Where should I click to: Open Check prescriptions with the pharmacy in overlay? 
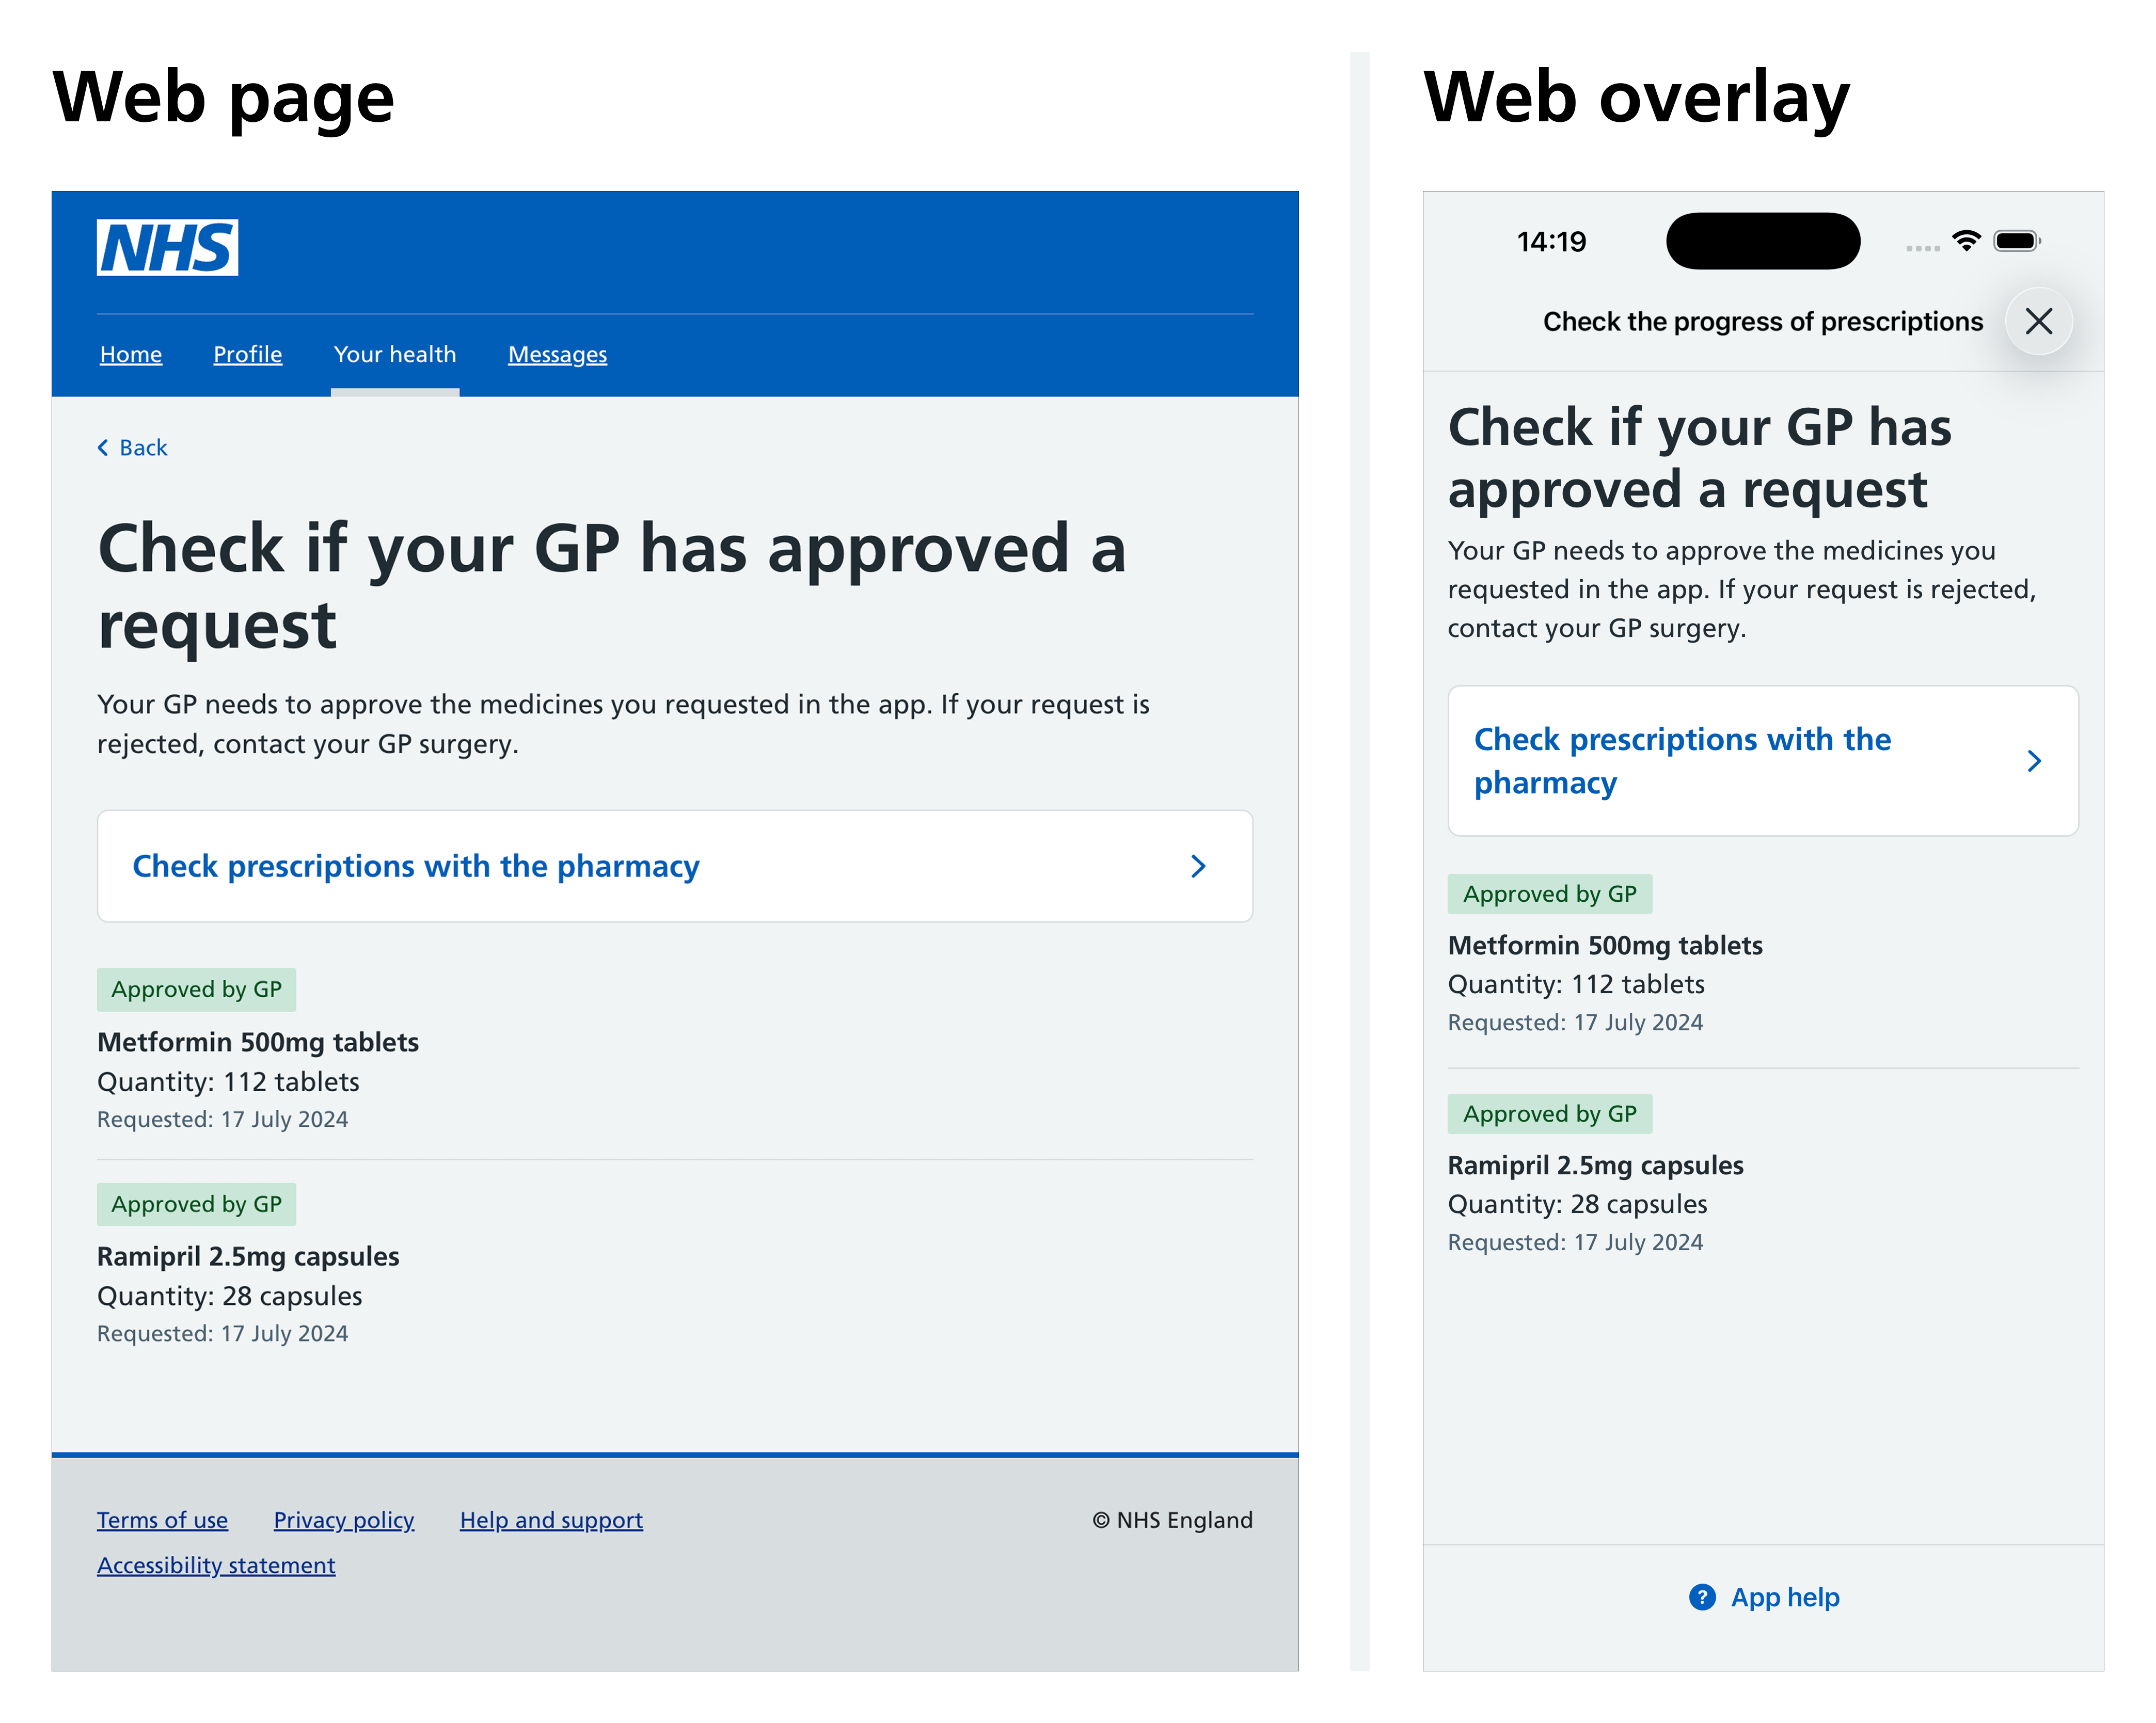pos(1763,761)
